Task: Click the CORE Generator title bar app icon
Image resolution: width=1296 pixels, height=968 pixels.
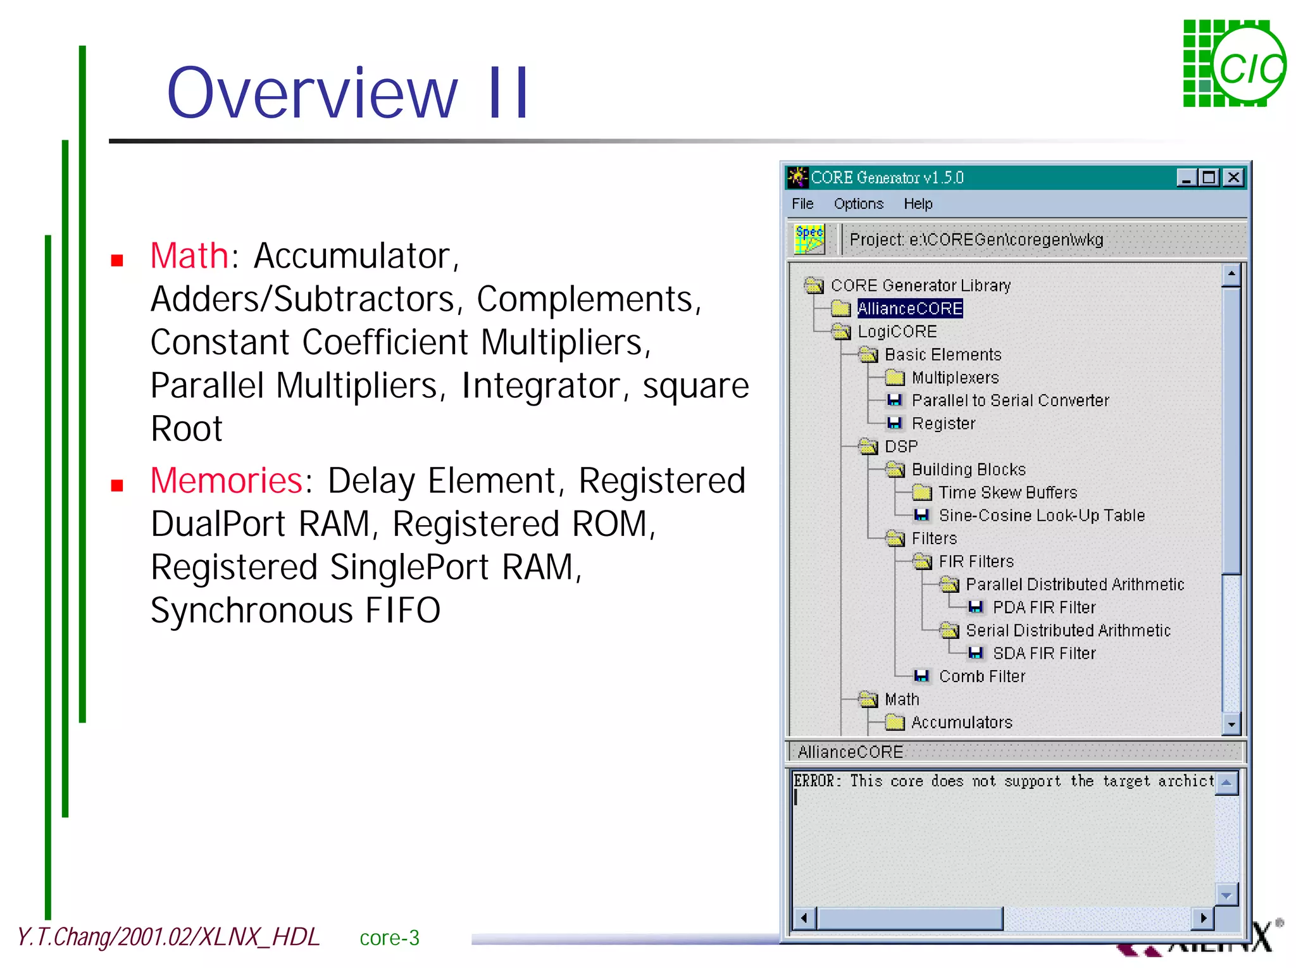Action: point(797,177)
